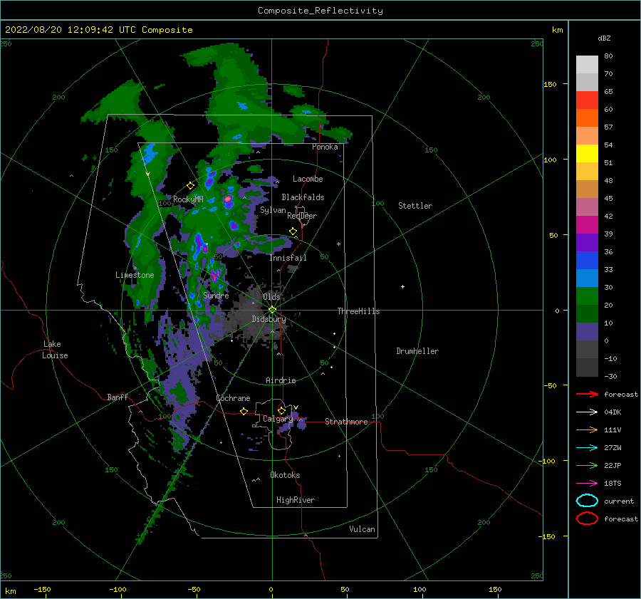The image size is (641, 599).
Task: Click the orange 111V arrow in legend
Action: [587, 429]
